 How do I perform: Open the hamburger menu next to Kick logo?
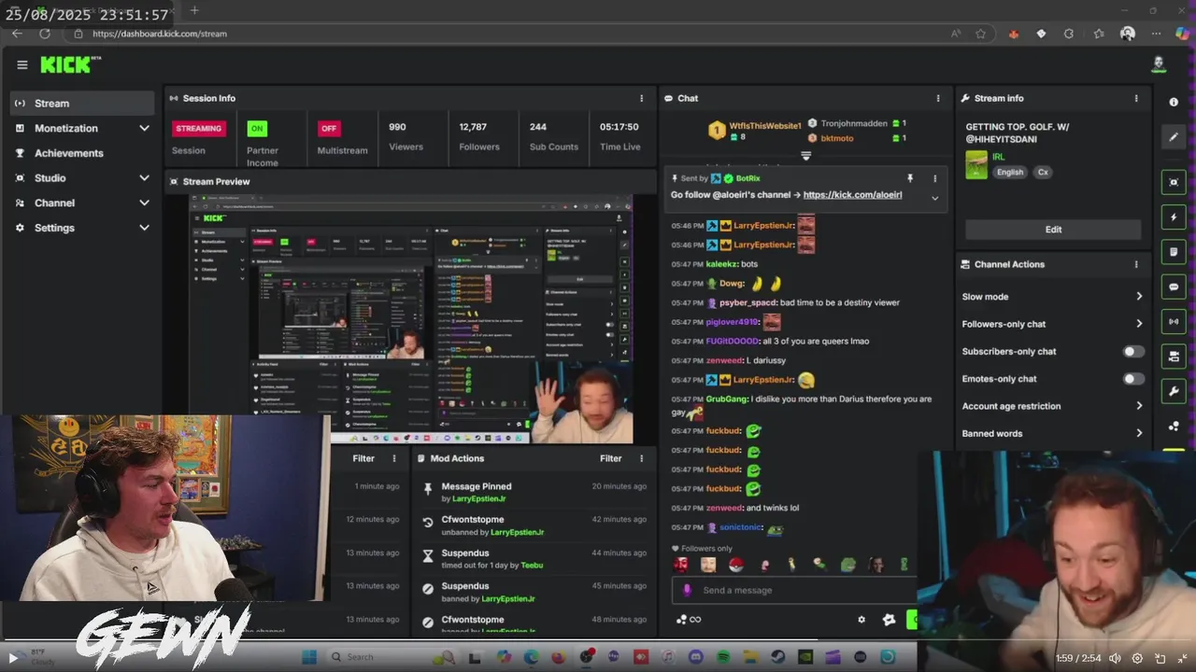click(22, 64)
